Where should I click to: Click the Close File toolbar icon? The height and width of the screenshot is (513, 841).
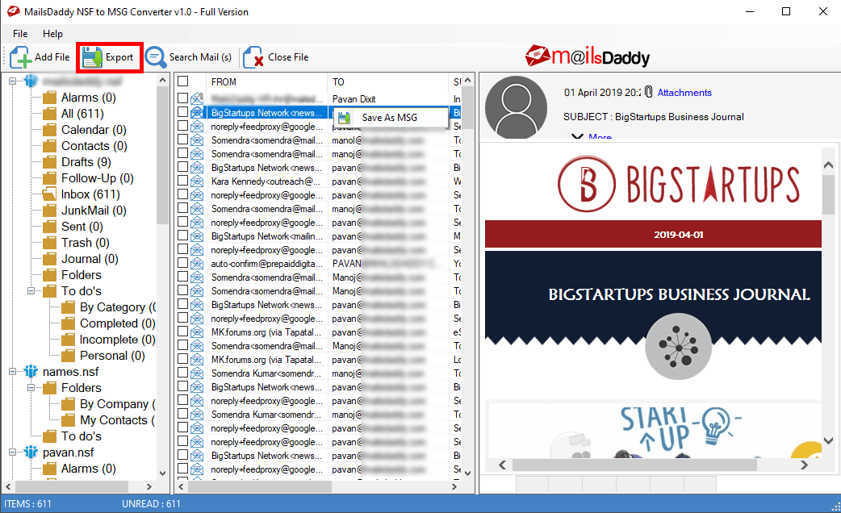point(253,57)
